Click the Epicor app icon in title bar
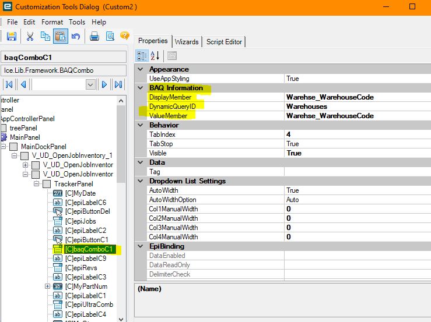 pyautogui.click(x=8, y=6)
